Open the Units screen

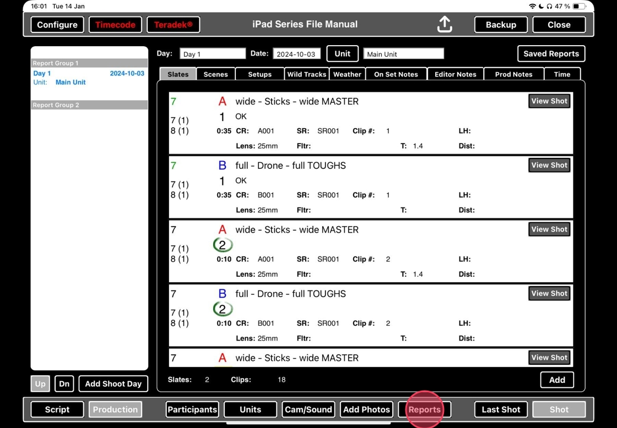pos(250,409)
